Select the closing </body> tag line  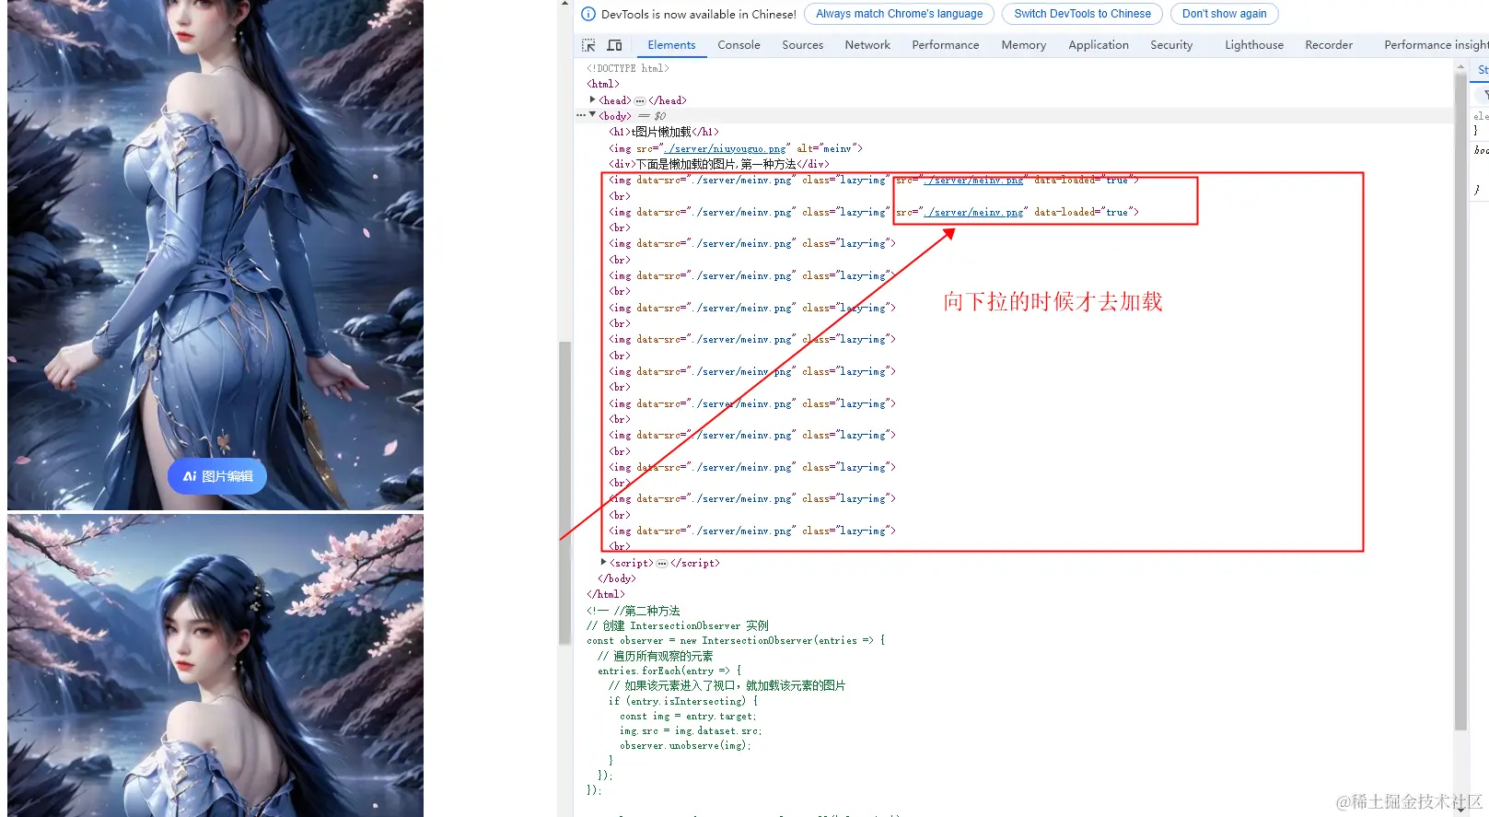point(617,578)
